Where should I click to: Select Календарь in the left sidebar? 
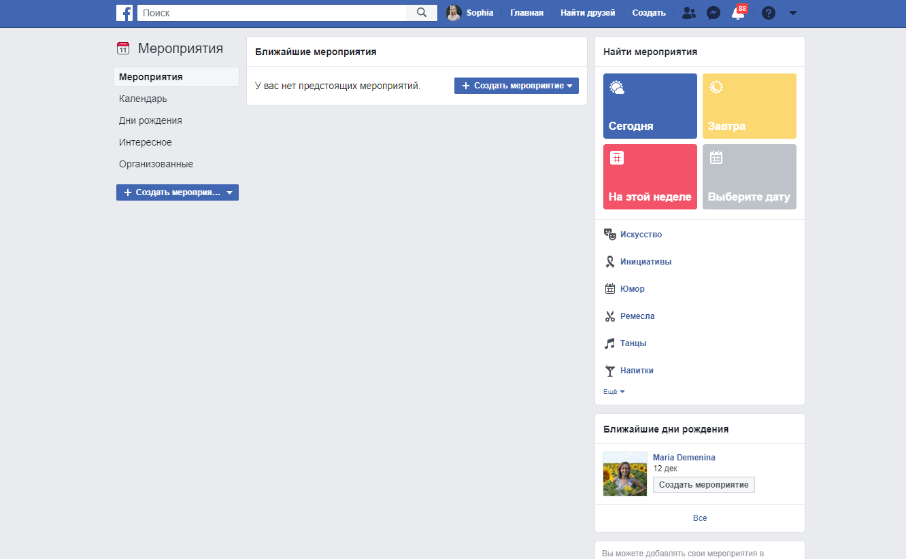143,99
